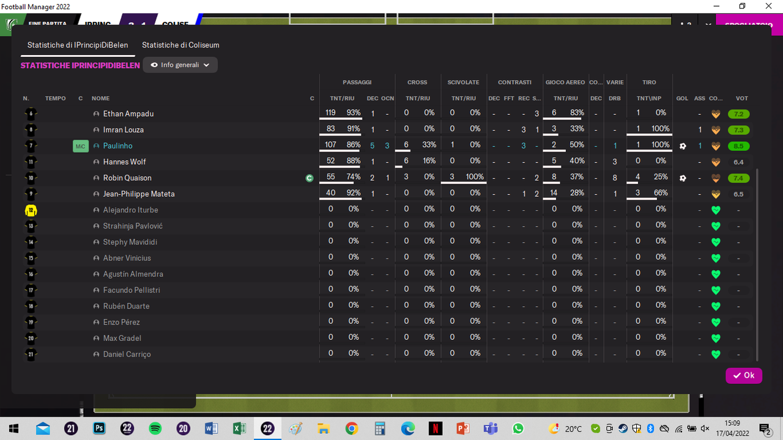Image resolution: width=783 pixels, height=440 pixels.
Task: Switch to Statistiche di Coliseum tab
Action: 180,45
